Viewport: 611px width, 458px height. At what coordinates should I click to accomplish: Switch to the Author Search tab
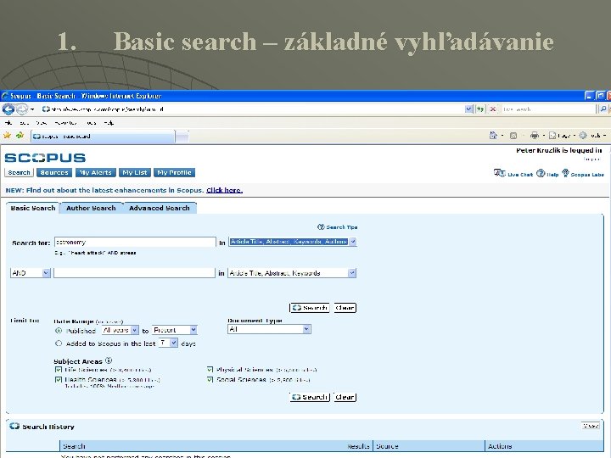pyautogui.click(x=91, y=208)
